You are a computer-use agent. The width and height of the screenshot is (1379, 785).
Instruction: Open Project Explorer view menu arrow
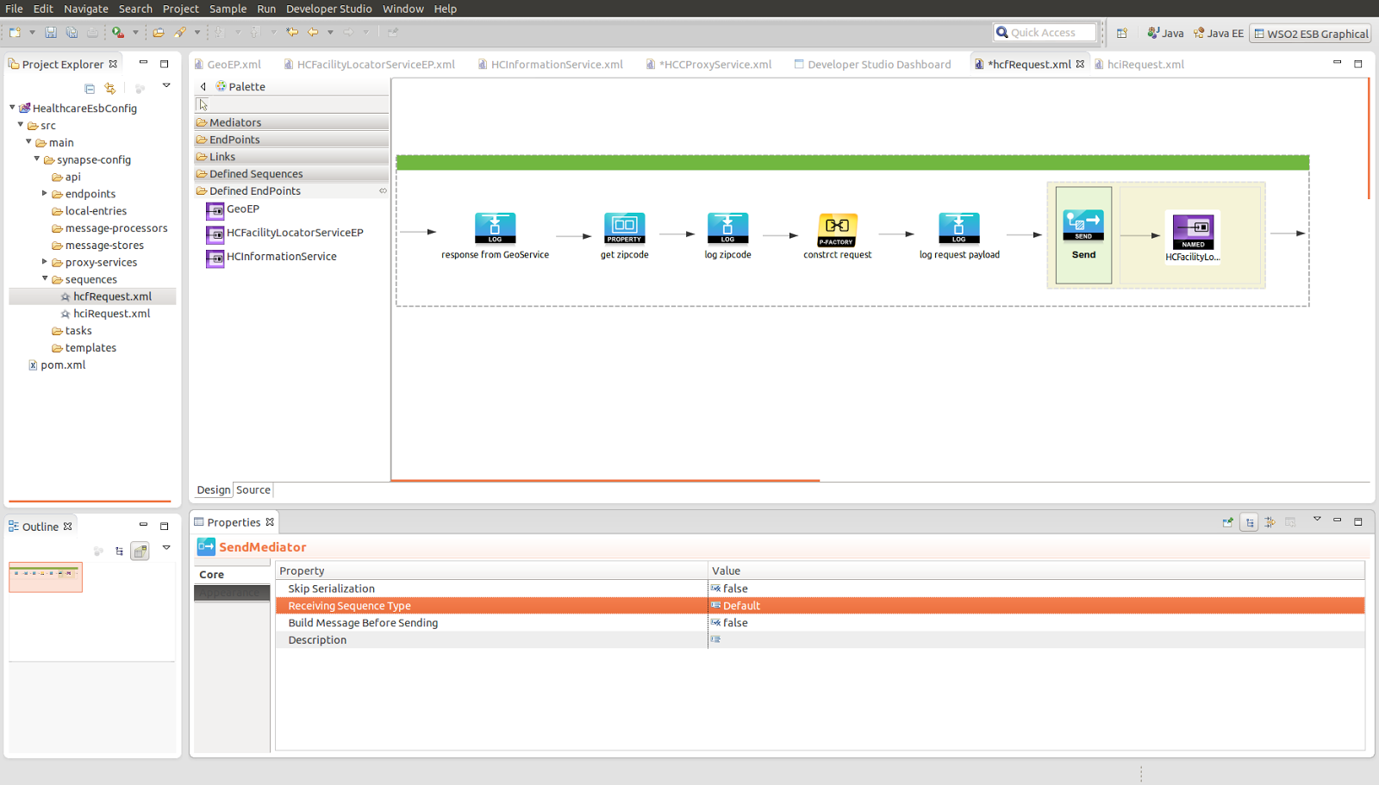(166, 86)
